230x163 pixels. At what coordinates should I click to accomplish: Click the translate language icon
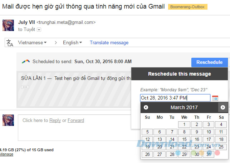pos(10,43)
